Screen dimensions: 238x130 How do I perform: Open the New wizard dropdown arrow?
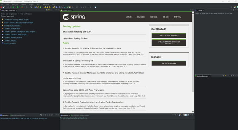click(x=6, y=7)
